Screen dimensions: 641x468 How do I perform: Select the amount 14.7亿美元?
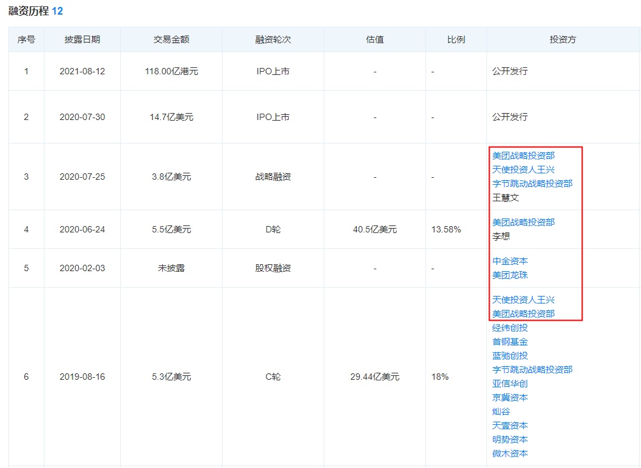(171, 117)
